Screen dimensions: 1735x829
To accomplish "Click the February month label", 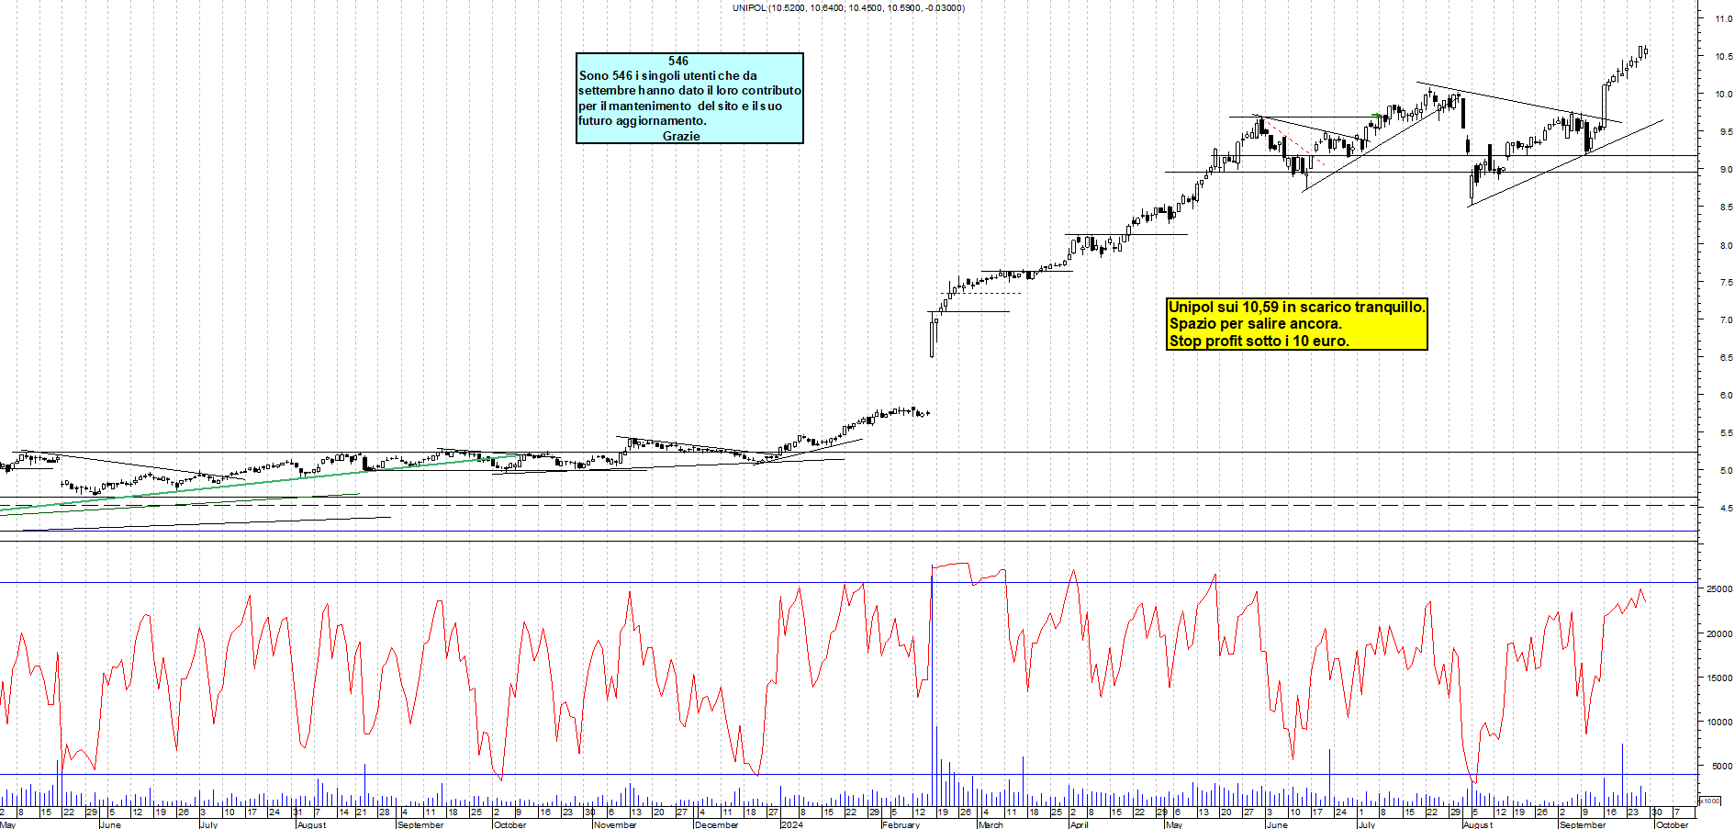I will [x=901, y=824].
